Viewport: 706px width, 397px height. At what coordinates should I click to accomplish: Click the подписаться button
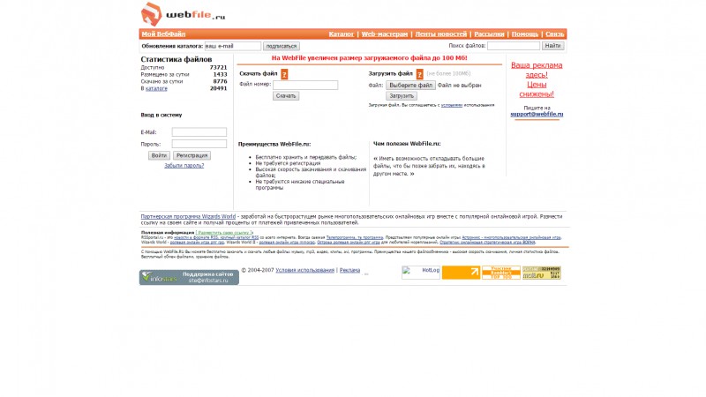tap(282, 46)
